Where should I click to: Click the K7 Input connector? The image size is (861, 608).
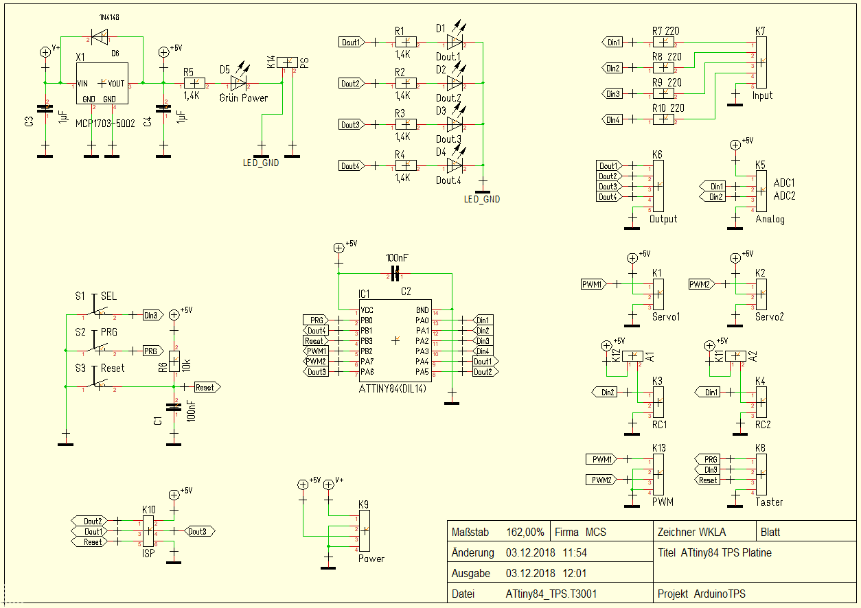(x=761, y=62)
